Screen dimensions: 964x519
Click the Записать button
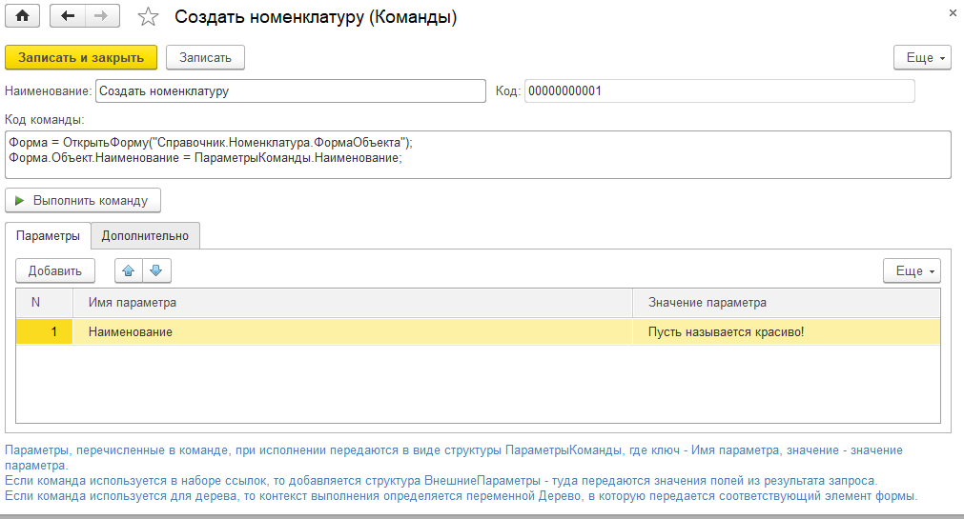[x=205, y=58]
